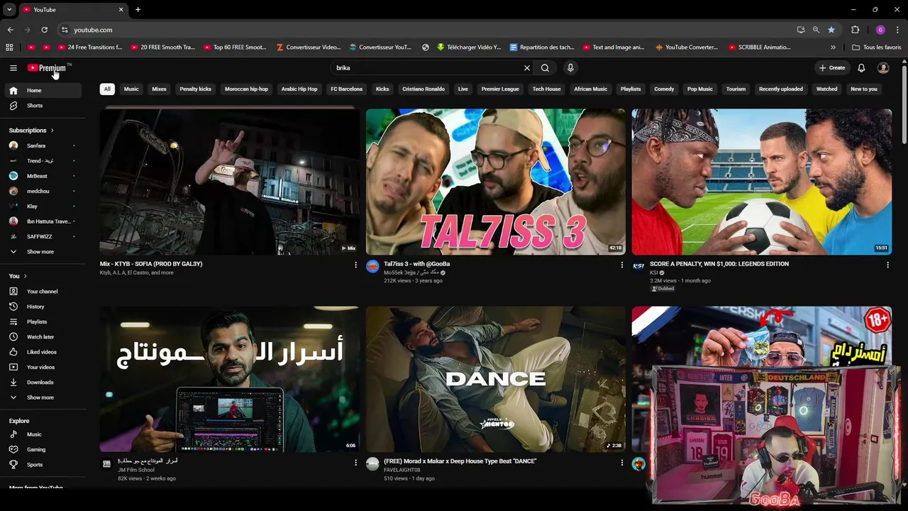Open the hamburger guide menu
Screen dimensions: 908x511
(x=13, y=68)
